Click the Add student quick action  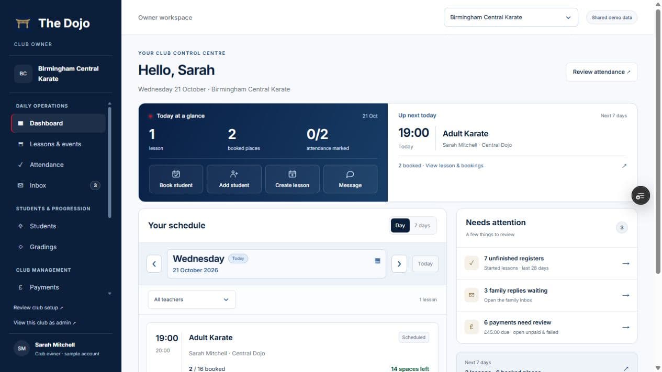(x=234, y=179)
